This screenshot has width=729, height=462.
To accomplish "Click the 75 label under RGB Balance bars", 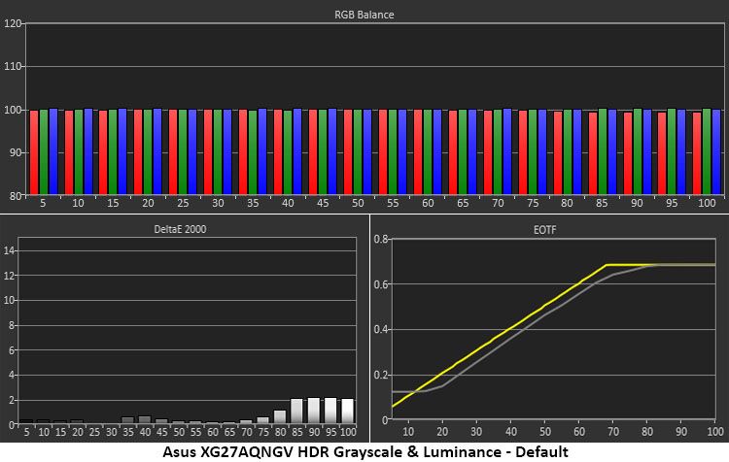I will pos(533,204).
